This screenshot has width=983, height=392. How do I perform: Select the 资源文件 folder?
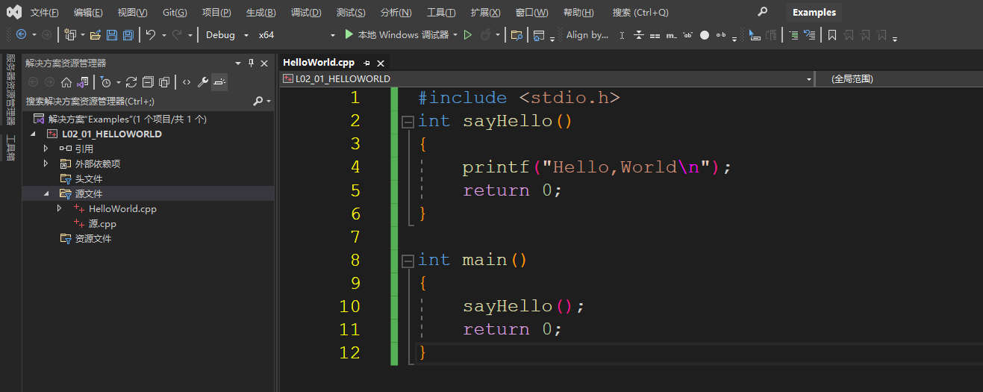click(93, 239)
